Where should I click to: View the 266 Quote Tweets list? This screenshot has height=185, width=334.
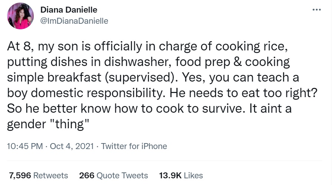pyautogui.click(x=114, y=175)
